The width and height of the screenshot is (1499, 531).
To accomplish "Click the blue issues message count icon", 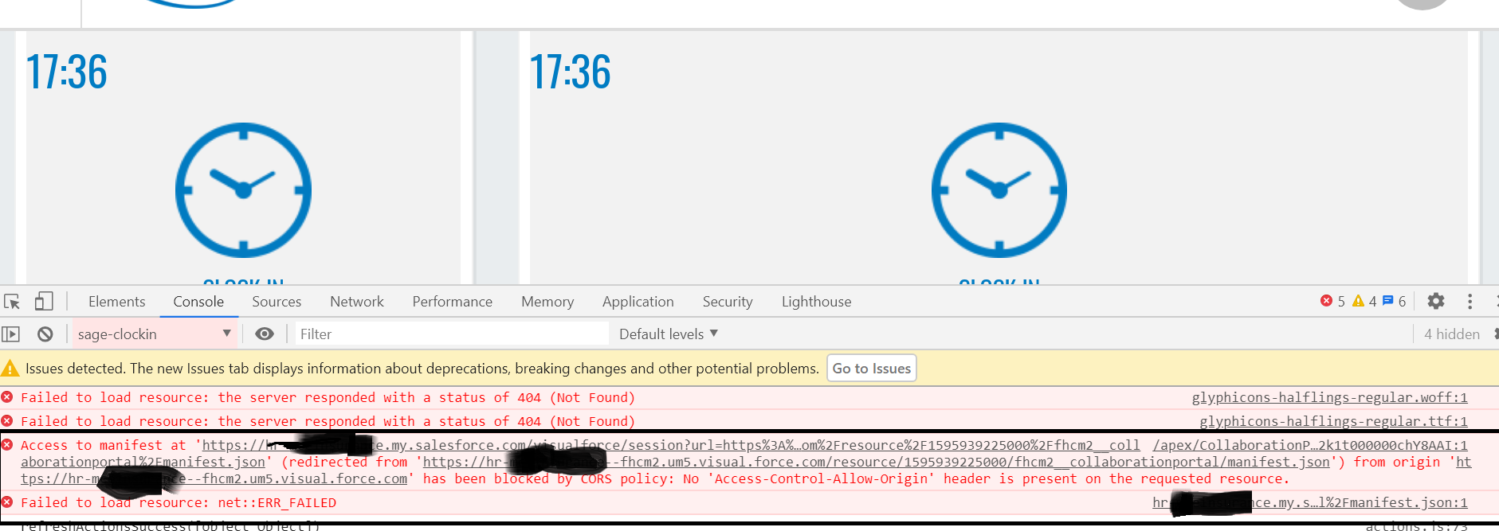I will [x=1387, y=301].
